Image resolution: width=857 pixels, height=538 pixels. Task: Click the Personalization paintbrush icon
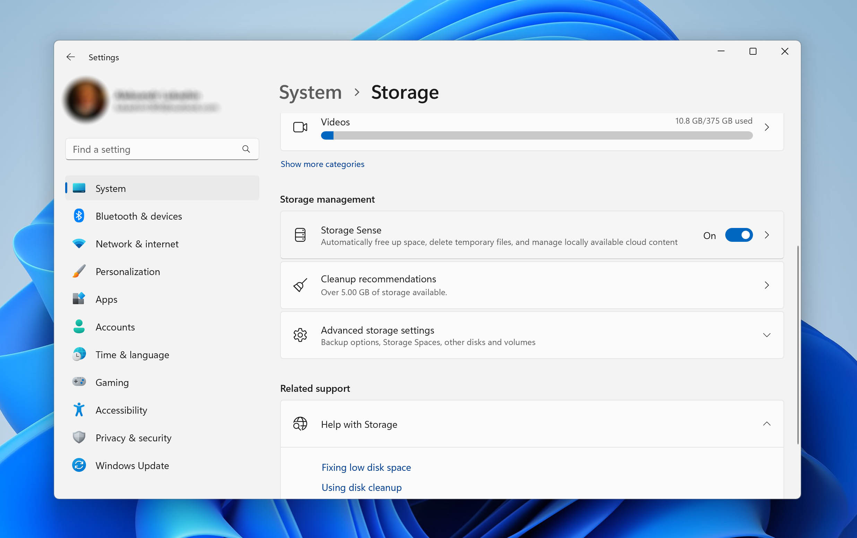tap(79, 271)
